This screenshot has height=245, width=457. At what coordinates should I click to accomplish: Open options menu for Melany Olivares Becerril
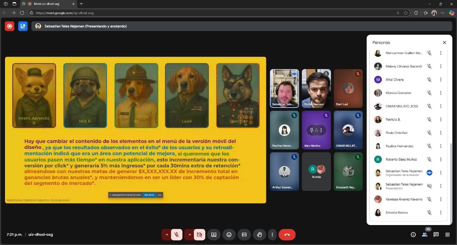[x=441, y=66]
